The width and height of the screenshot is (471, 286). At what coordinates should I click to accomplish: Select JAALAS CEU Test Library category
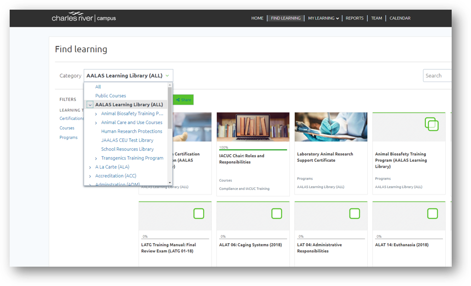tap(127, 140)
